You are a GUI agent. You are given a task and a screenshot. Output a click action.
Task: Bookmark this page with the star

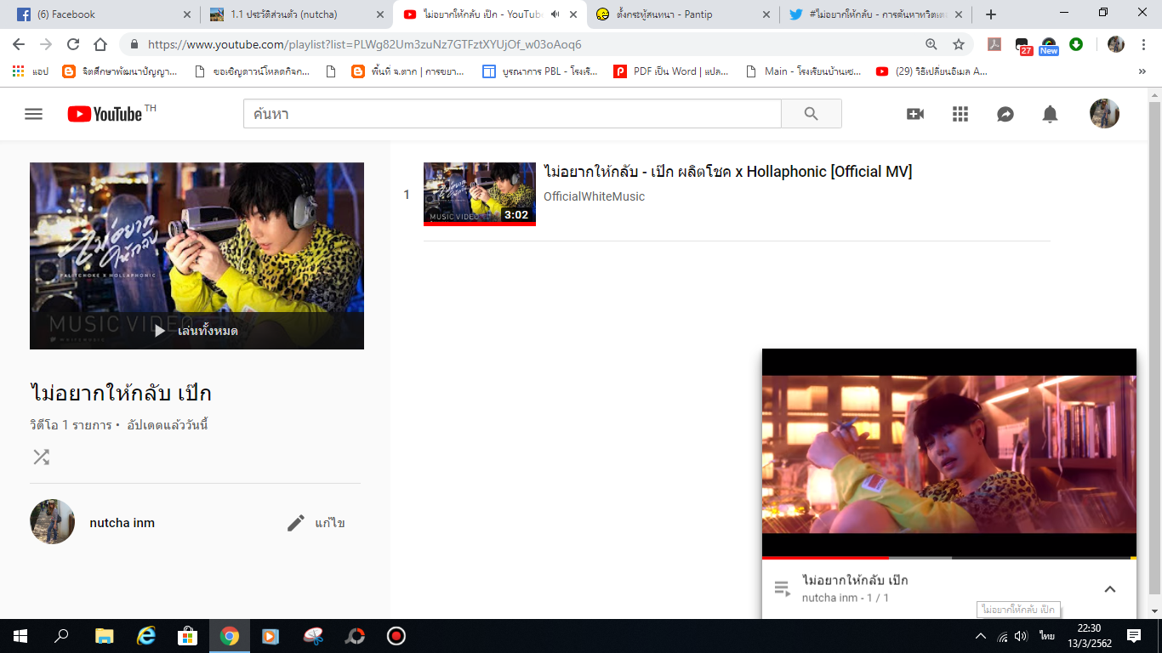pos(959,44)
